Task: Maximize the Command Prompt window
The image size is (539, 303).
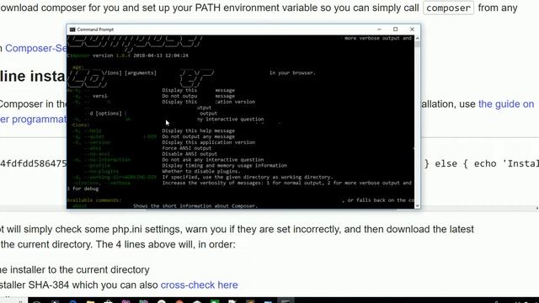Action: pyautogui.click(x=395, y=29)
